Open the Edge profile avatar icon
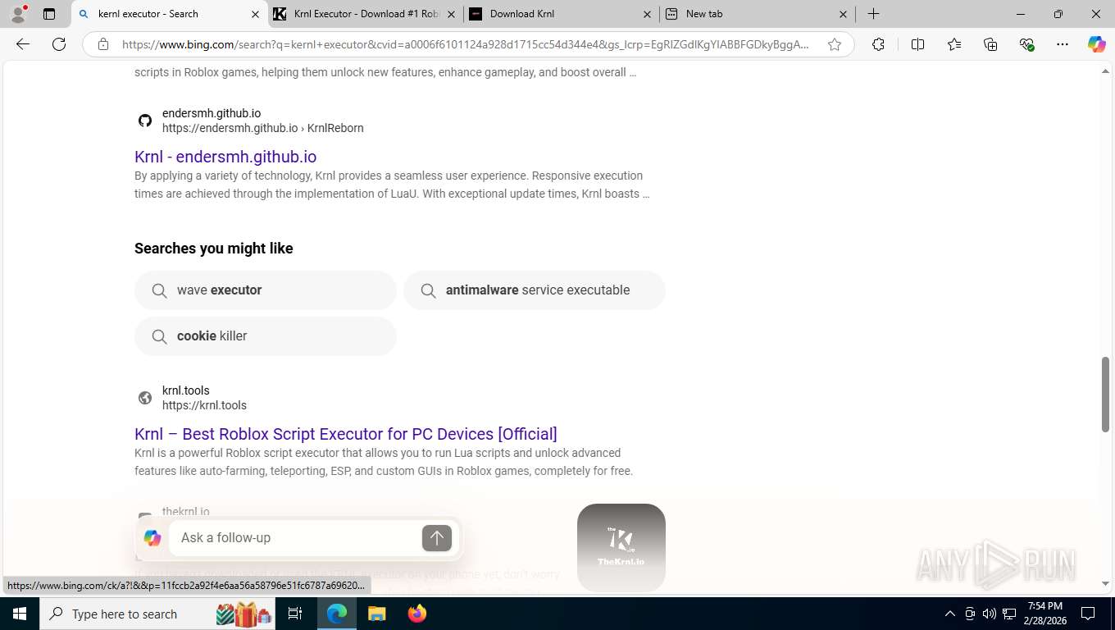 18,14
